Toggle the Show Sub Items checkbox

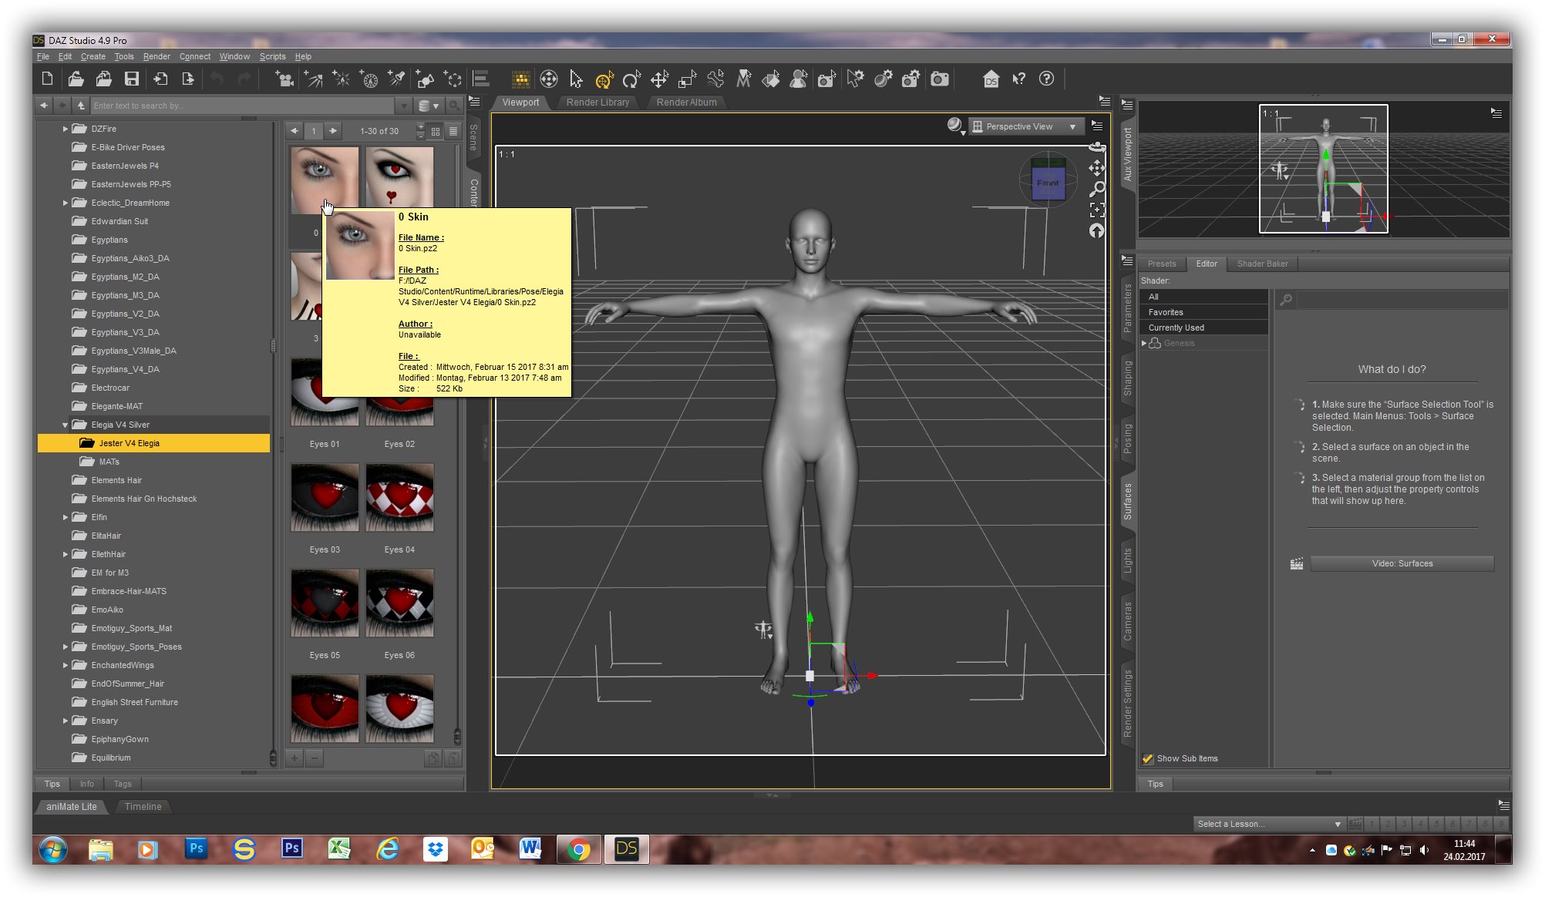pos(1148,758)
